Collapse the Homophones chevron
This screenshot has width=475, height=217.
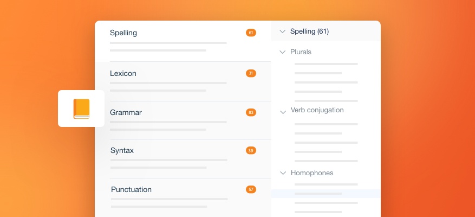(x=282, y=173)
